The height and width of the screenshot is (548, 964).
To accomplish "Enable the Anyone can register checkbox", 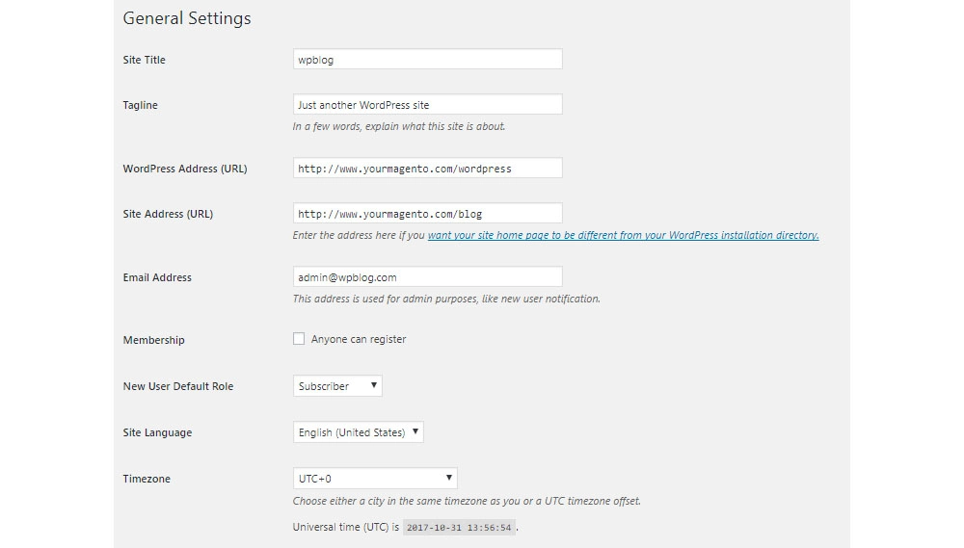I will [x=299, y=339].
